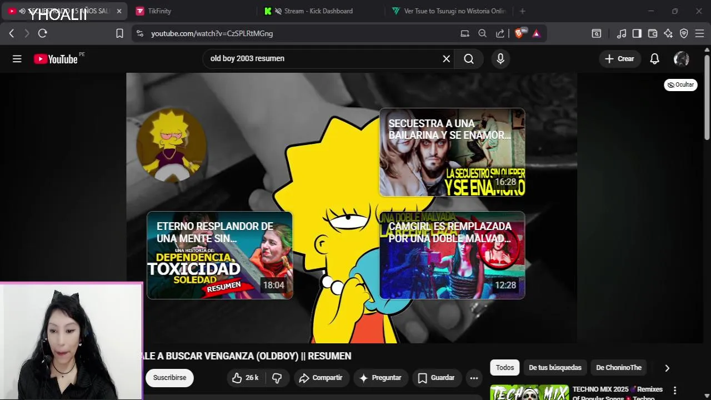Select the active YouTube video tab
Screen dimensions: 711x400
coord(65,11)
